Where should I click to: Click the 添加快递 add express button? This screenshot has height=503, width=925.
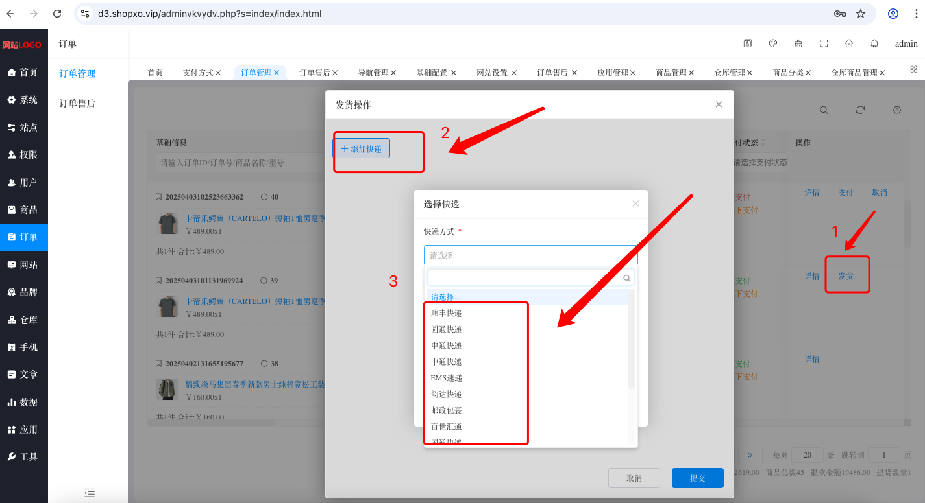tap(362, 148)
